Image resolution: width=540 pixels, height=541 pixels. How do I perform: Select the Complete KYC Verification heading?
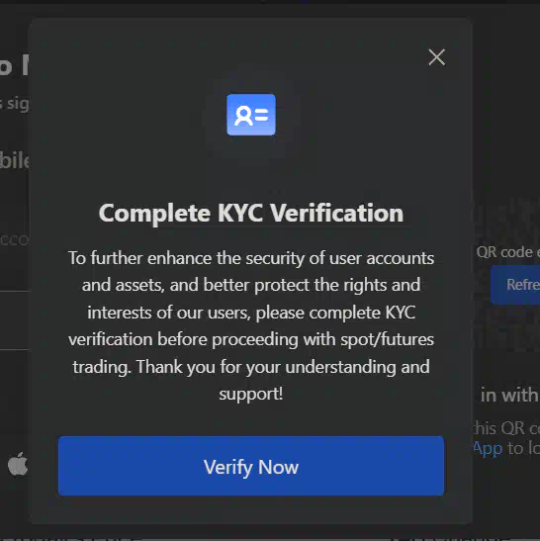pos(251,213)
